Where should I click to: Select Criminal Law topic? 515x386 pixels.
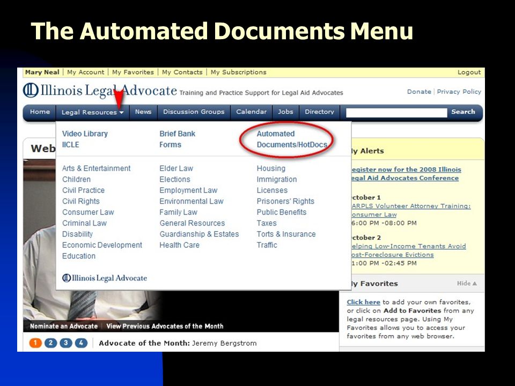pyautogui.click(x=84, y=223)
